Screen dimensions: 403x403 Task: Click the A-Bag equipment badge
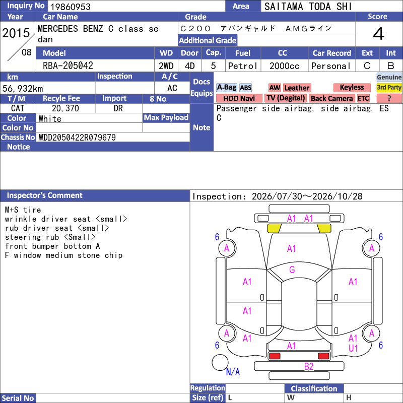226,88
